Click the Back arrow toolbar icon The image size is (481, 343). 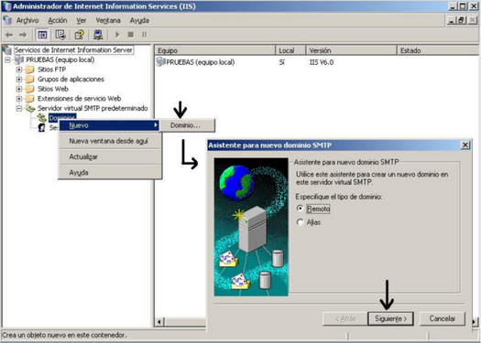click(x=9, y=35)
